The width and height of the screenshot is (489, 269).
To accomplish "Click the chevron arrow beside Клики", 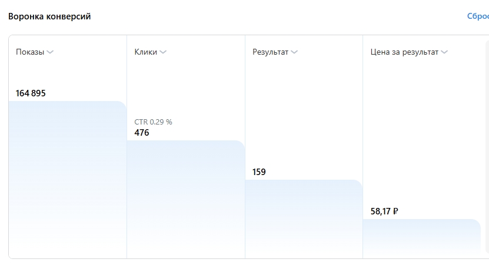I will 163,52.
